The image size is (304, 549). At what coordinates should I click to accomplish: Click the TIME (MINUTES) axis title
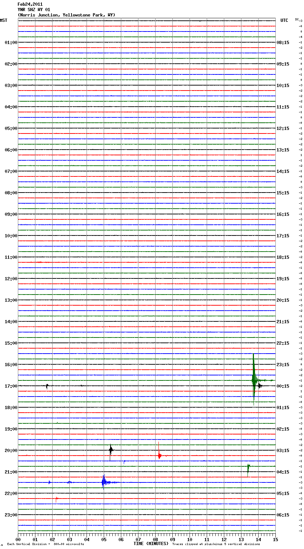tap(151, 544)
